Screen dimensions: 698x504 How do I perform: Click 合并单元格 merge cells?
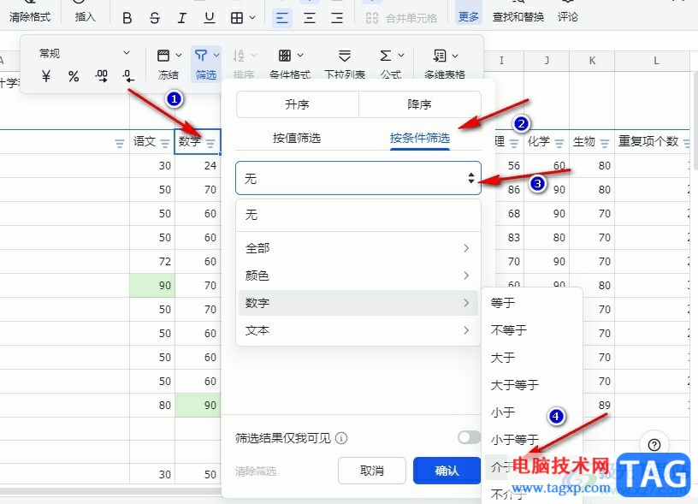point(401,18)
